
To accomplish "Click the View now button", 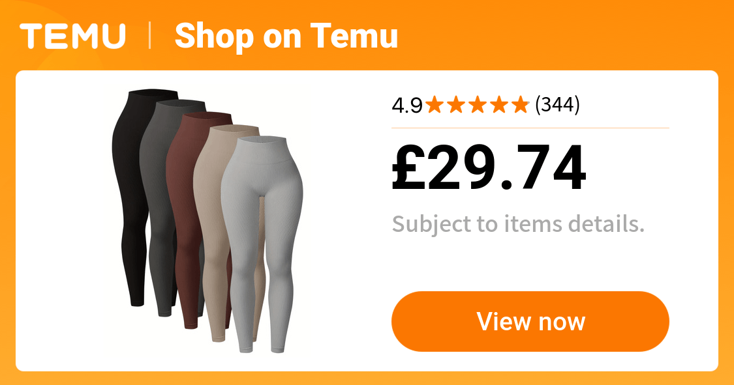I will 530,321.
